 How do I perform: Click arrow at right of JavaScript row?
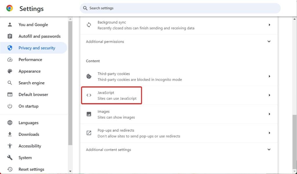269,95
